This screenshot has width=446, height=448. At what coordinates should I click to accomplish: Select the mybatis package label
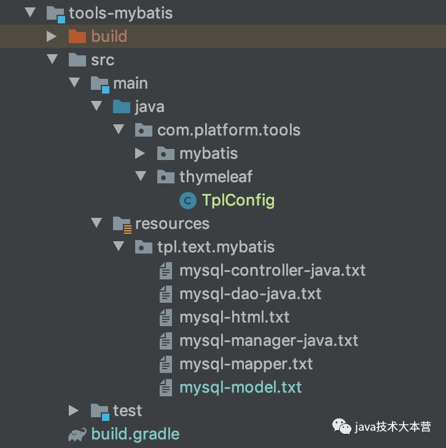(209, 154)
